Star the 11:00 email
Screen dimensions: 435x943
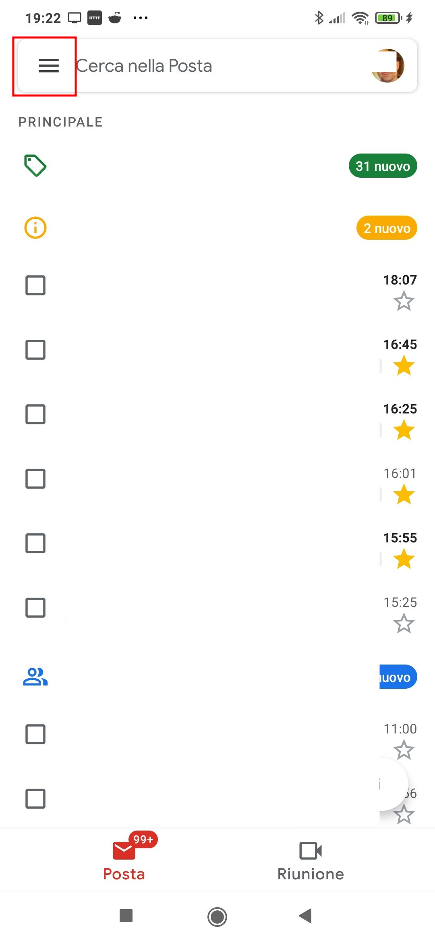[404, 750]
